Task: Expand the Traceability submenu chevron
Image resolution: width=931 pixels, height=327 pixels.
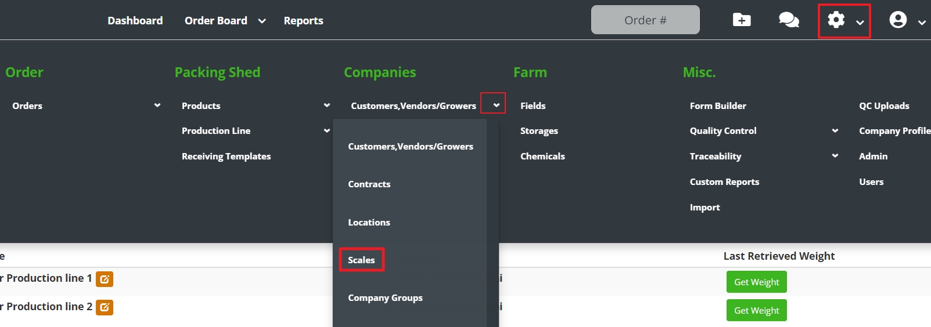Action: [x=835, y=156]
